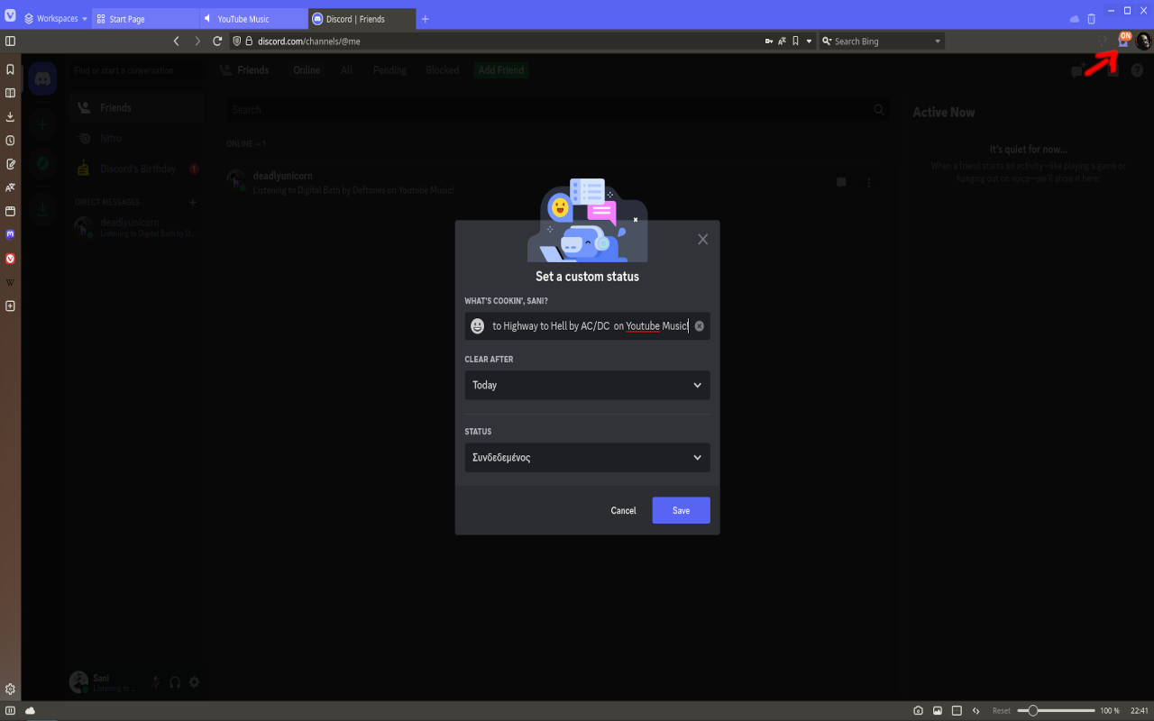Pick an emoji for custom status
The image size is (1154, 721).
(477, 325)
